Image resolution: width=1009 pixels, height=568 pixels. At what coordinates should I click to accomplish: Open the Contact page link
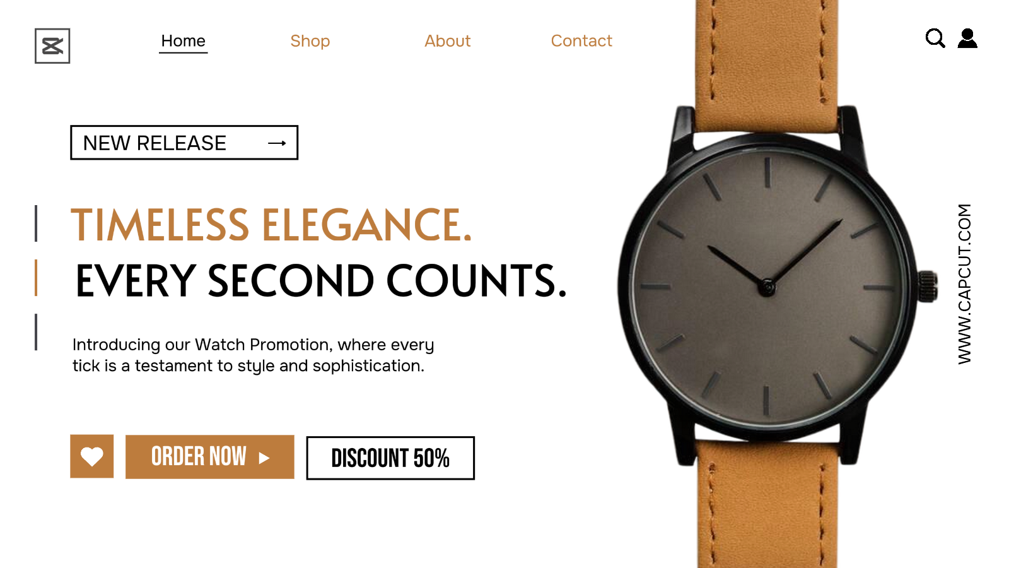click(581, 41)
